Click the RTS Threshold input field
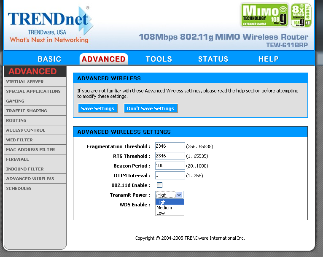 tap(170, 156)
